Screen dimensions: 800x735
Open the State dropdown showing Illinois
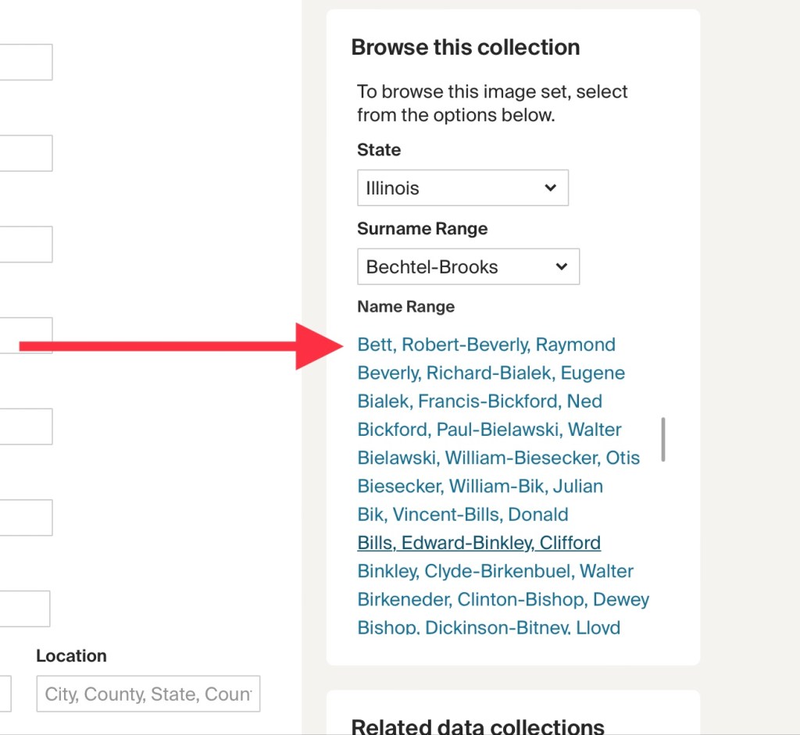pos(461,188)
